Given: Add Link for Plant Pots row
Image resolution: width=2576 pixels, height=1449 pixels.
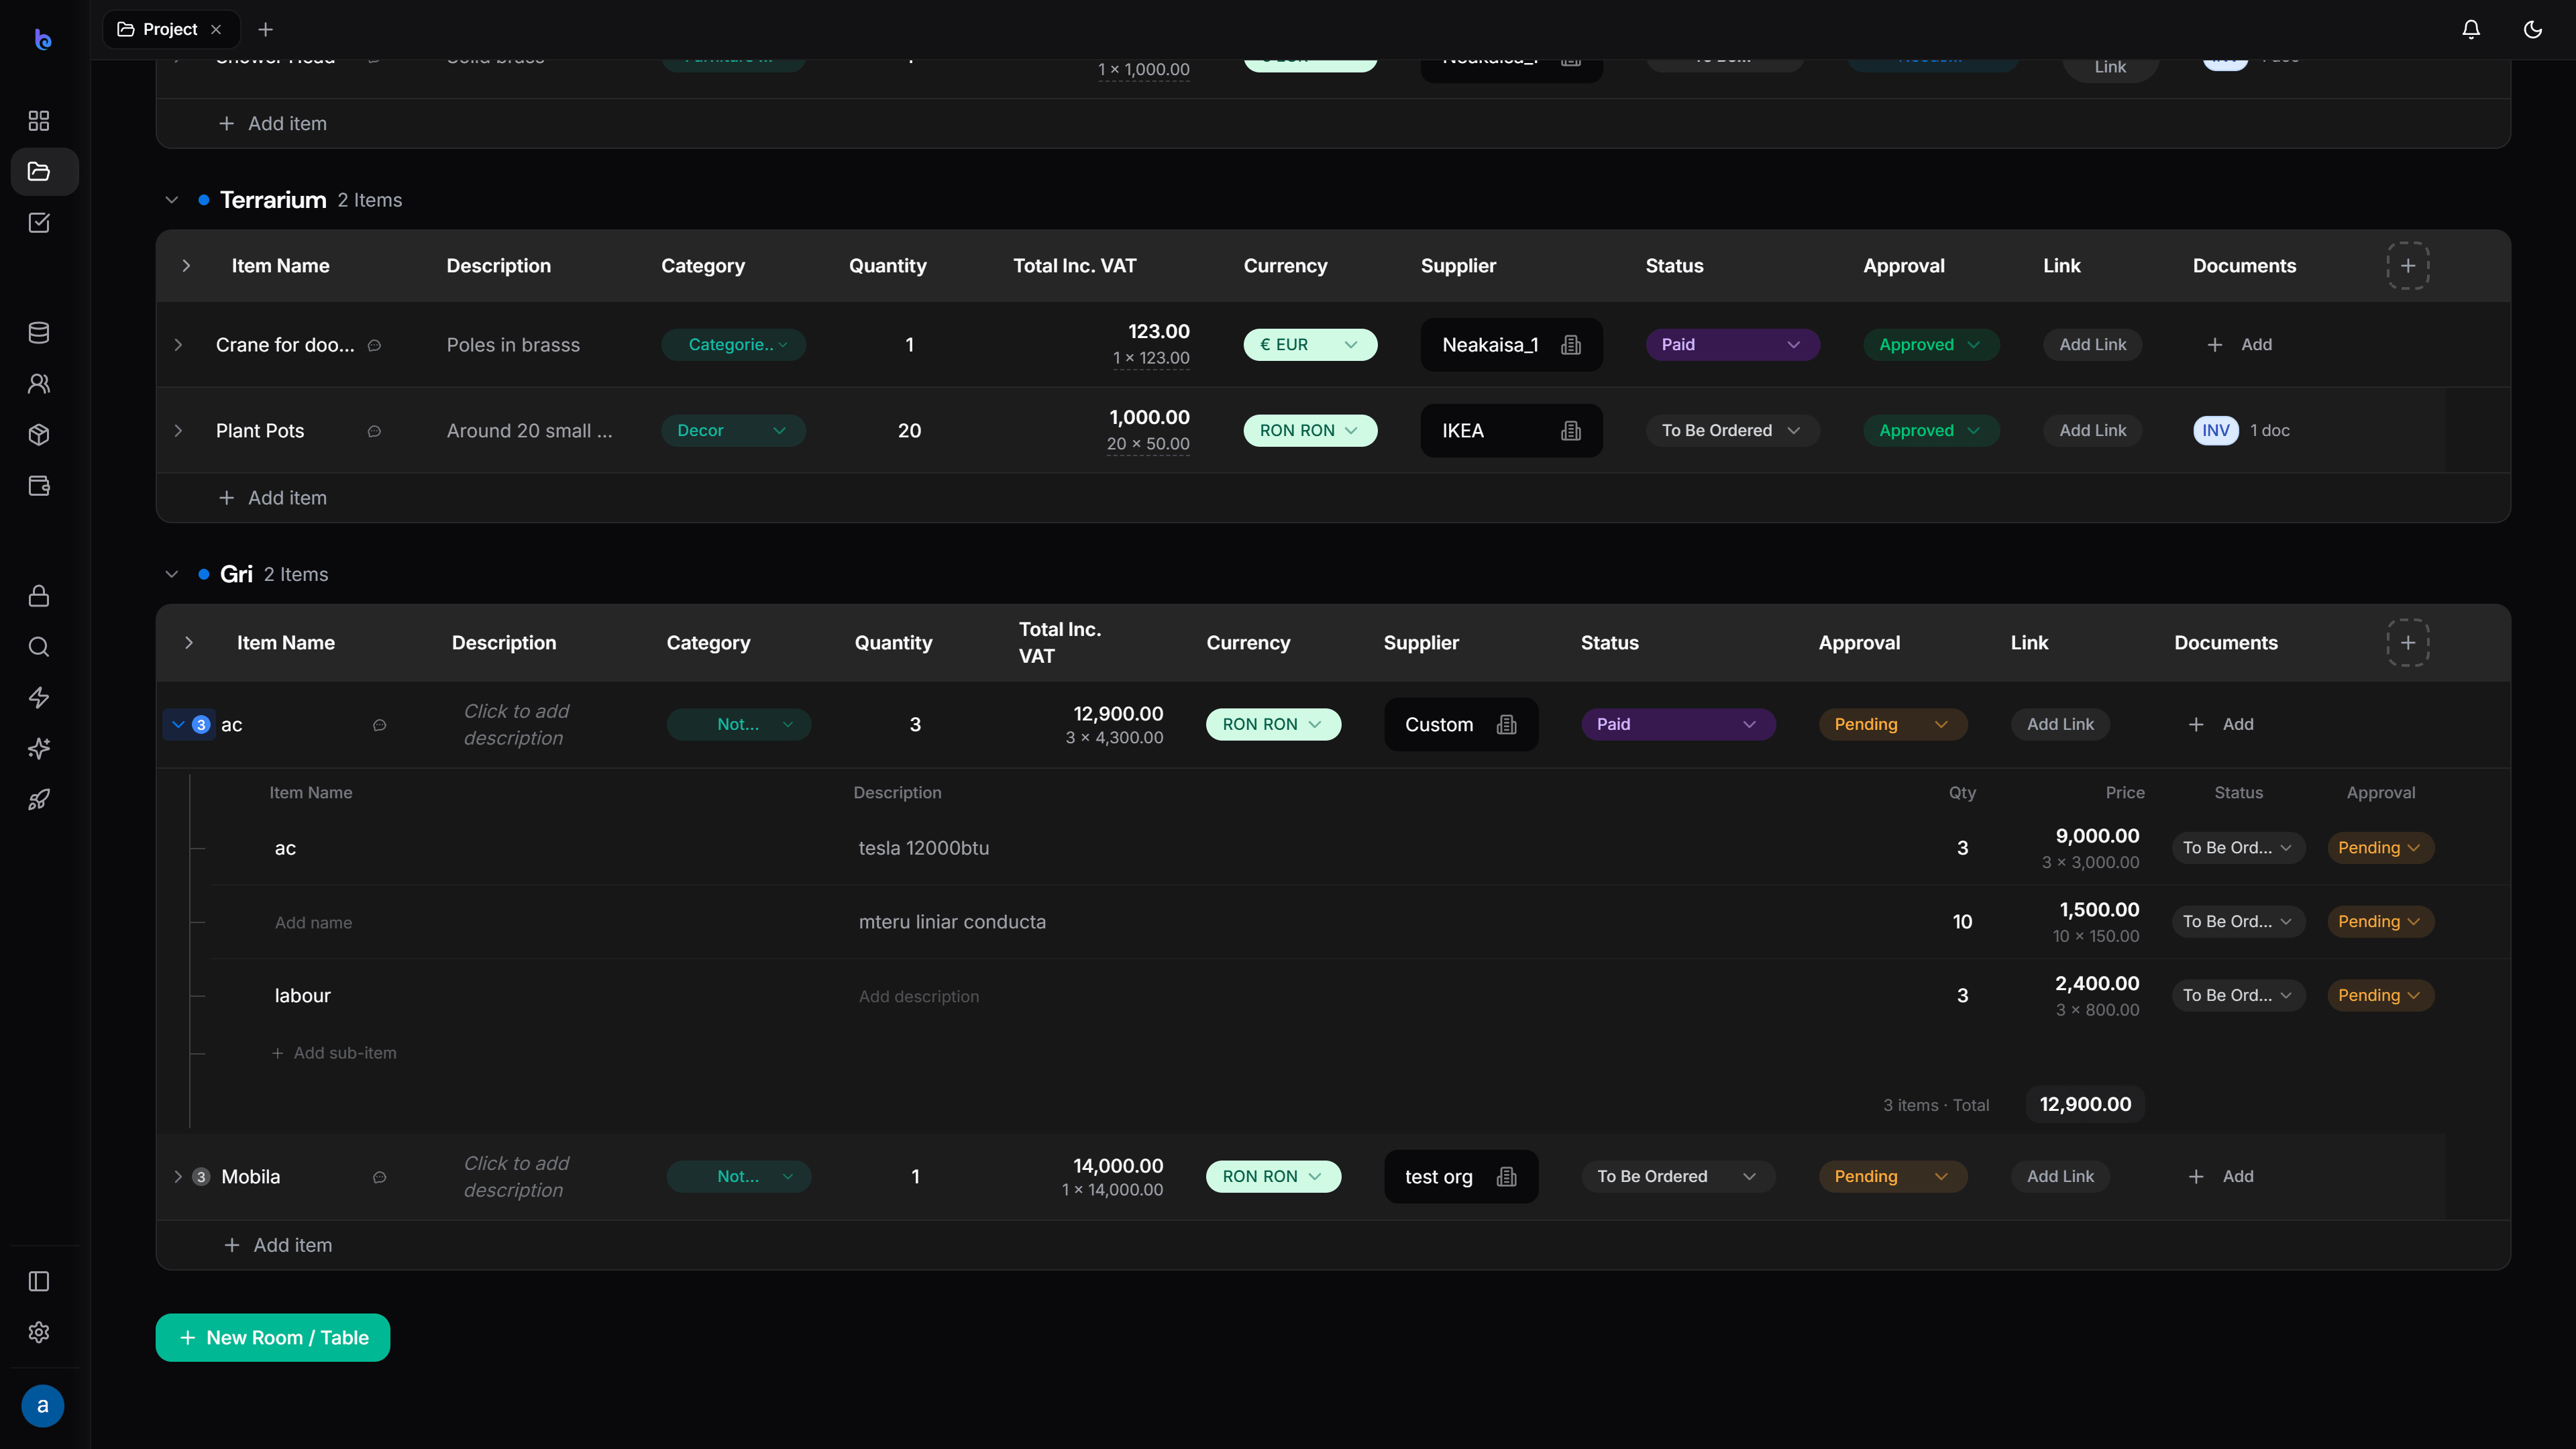Looking at the screenshot, I should point(2092,431).
